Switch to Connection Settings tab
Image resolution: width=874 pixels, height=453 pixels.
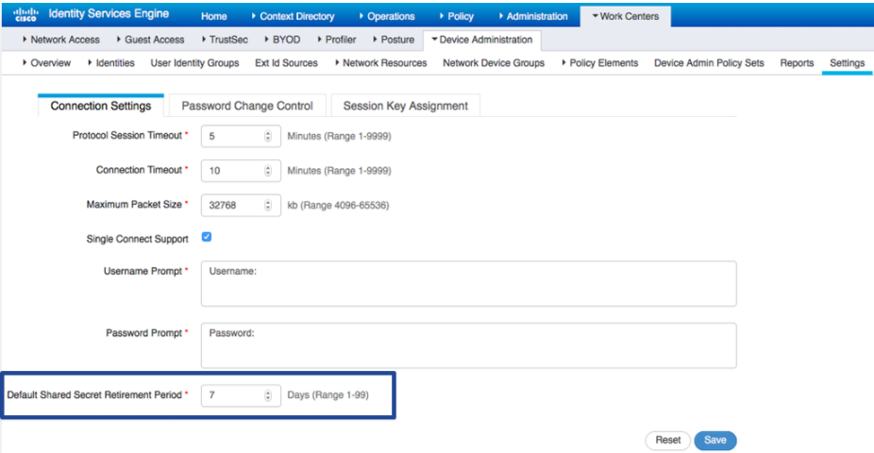(101, 106)
